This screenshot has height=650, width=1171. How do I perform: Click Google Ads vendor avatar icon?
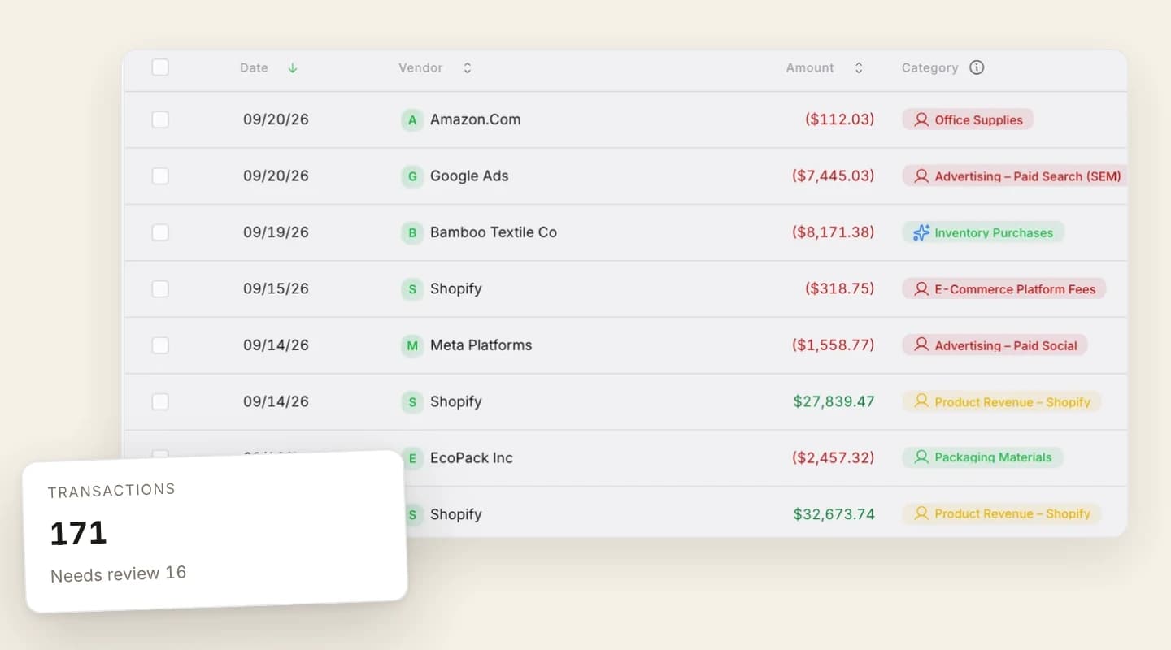412,176
